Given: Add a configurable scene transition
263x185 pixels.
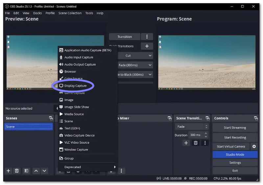Looking at the screenshot, I should (x=186, y=143).
